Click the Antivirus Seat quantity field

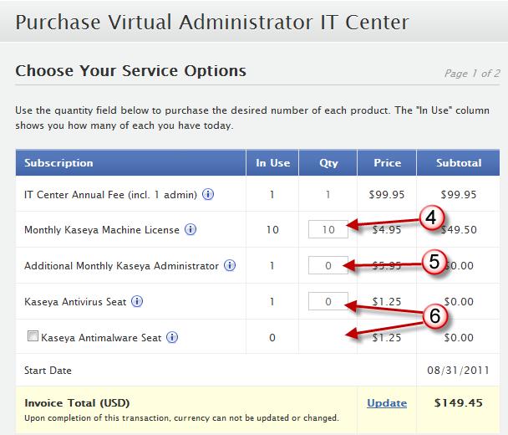click(x=328, y=301)
